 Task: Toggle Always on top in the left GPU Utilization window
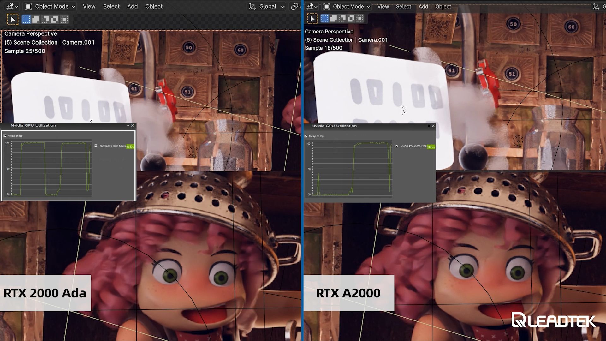point(5,136)
